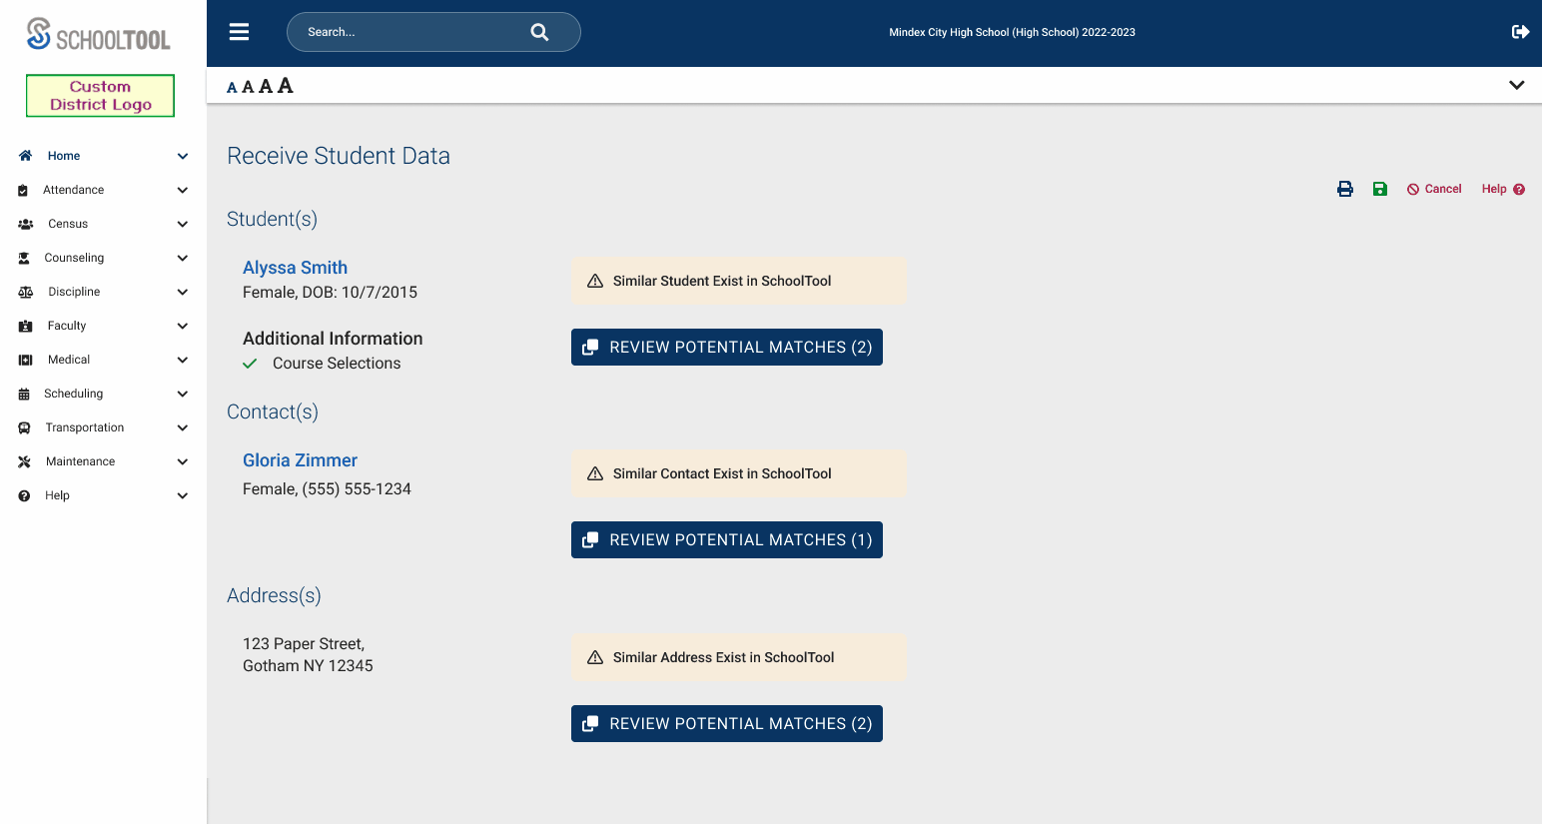
Task: Review potential matches for address
Action: coord(726,723)
